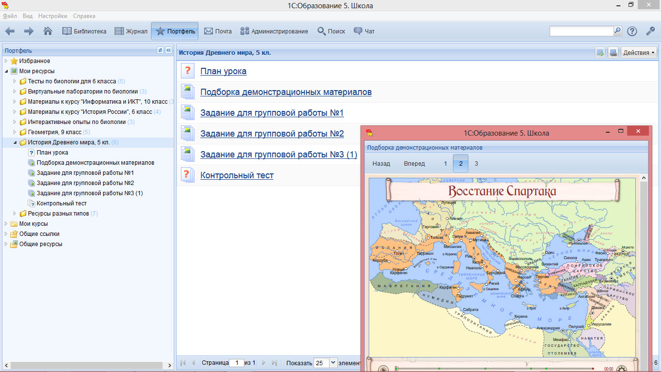Go back with the left arrow icon

(10, 31)
